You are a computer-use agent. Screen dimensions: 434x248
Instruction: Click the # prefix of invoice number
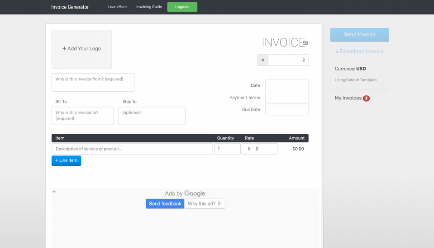pyautogui.click(x=262, y=60)
